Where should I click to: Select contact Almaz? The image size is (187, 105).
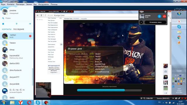pos(17,50)
